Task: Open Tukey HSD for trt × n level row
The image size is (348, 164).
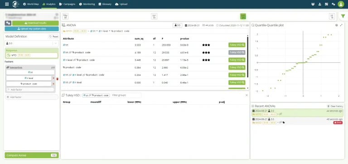Action: tap(237, 82)
